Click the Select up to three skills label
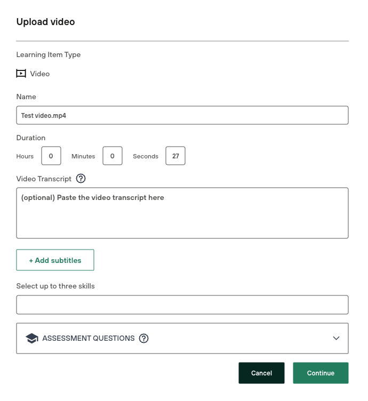This screenshot has width=368, height=401. tap(55, 286)
